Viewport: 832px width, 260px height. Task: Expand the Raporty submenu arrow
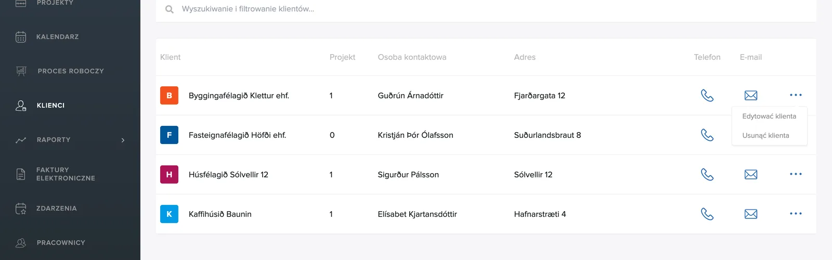123,140
